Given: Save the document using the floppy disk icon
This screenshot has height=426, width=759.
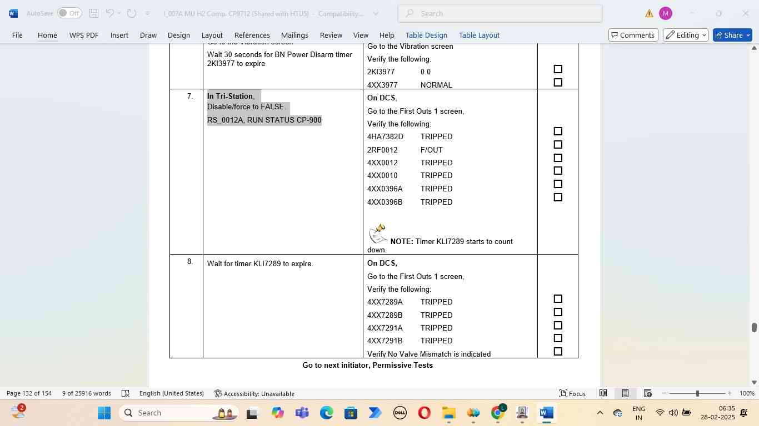Looking at the screenshot, I should (94, 13).
